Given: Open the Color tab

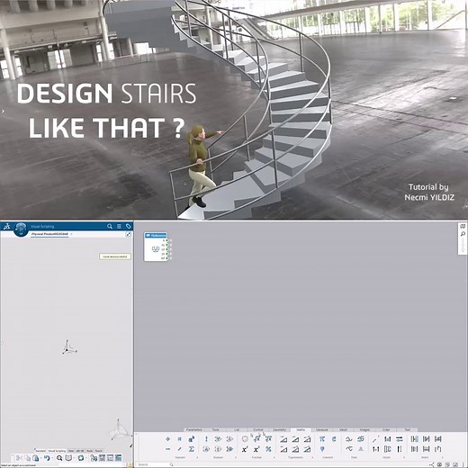Looking at the screenshot, I should click(386, 430).
